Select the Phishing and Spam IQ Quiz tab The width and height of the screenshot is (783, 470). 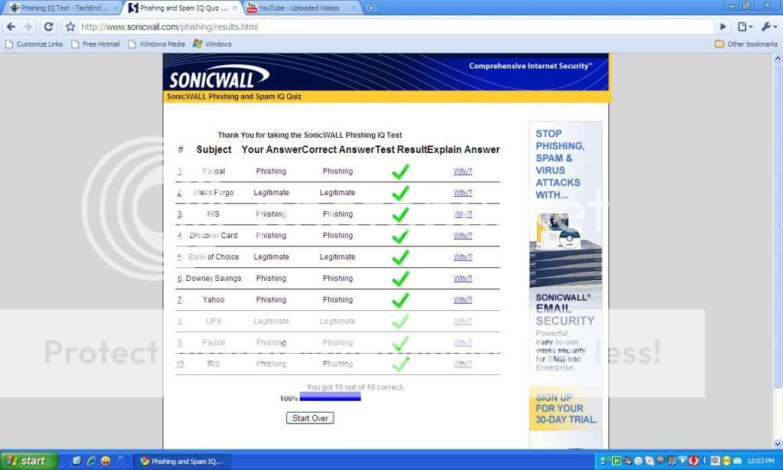click(x=182, y=8)
